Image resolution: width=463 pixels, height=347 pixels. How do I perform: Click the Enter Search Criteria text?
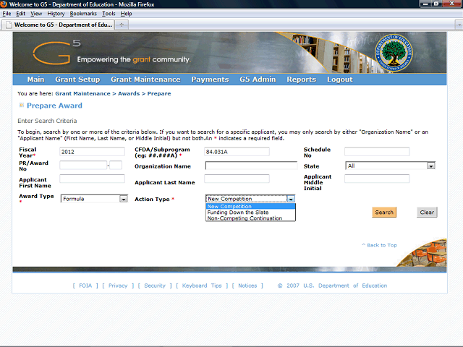coord(47,121)
